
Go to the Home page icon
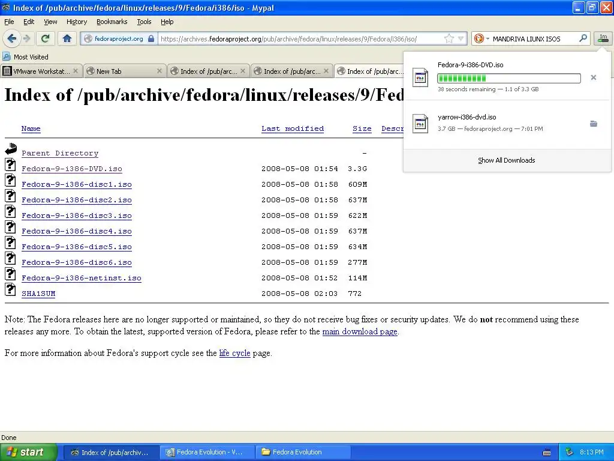[x=67, y=38]
